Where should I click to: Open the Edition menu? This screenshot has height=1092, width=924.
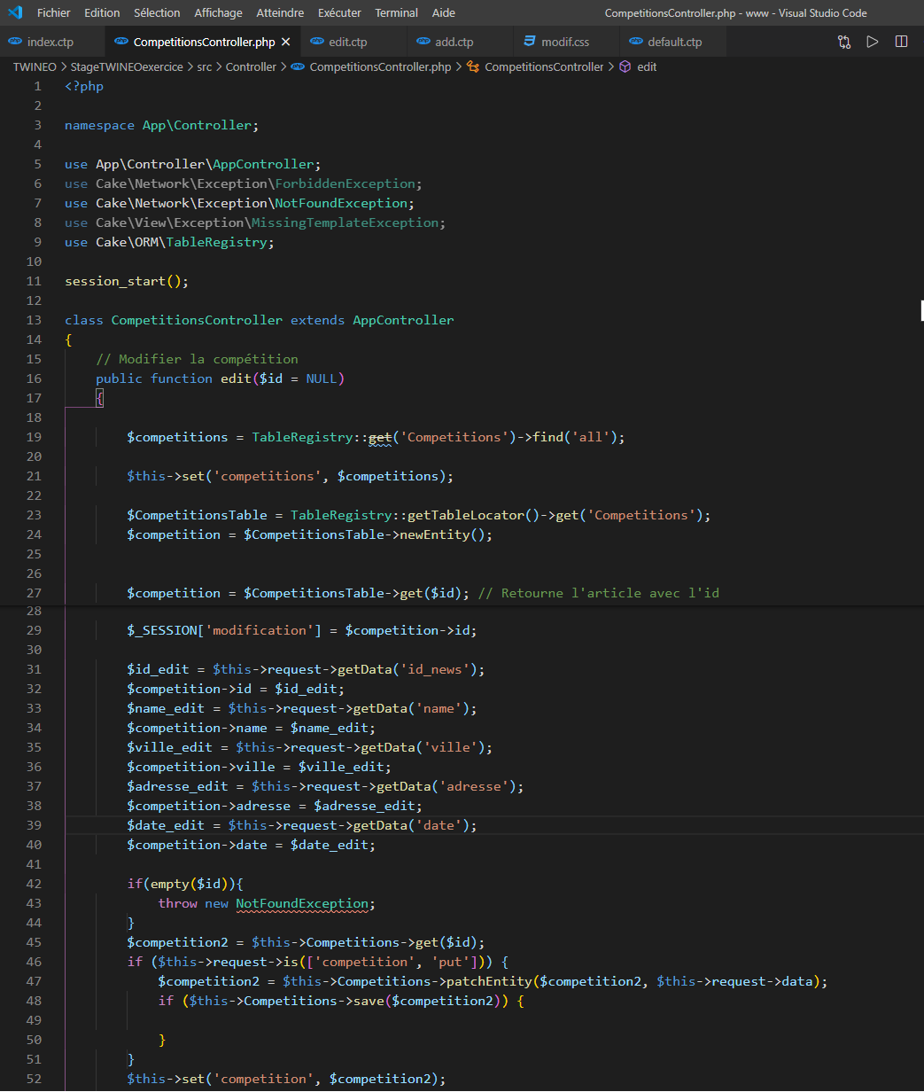coord(102,13)
